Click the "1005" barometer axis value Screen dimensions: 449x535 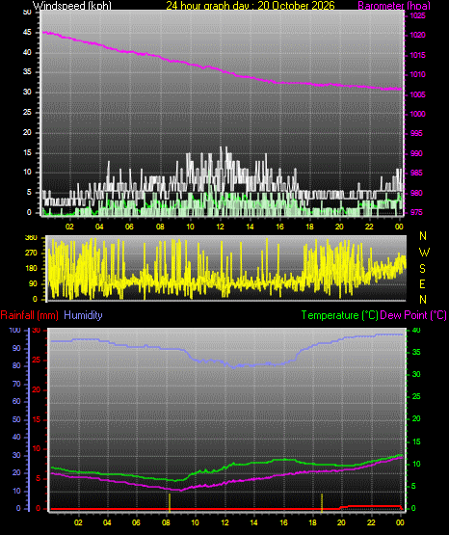[417, 94]
